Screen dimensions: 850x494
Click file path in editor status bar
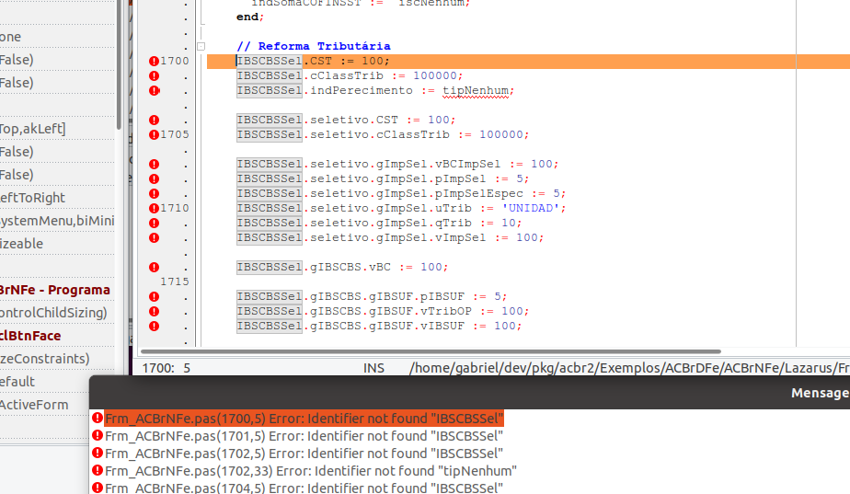629,368
